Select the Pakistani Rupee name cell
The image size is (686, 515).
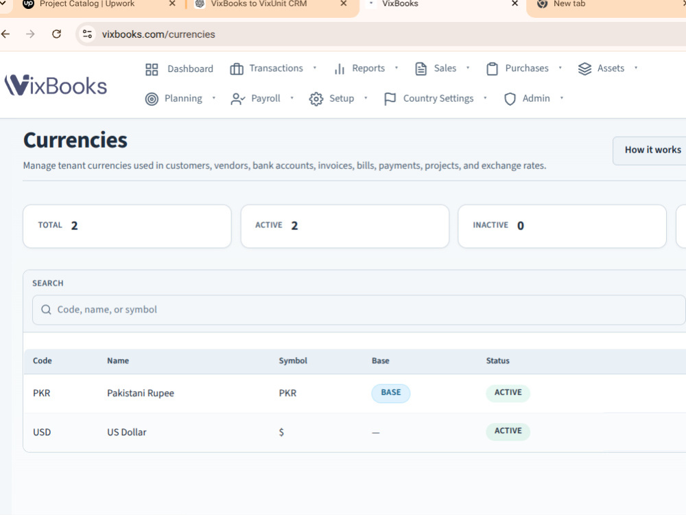[x=141, y=393]
